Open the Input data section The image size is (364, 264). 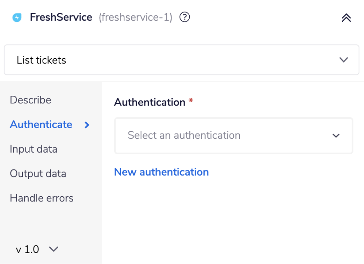click(33, 149)
